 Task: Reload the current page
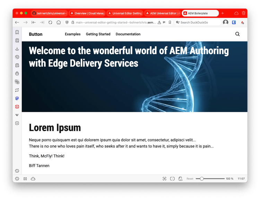(50, 22)
